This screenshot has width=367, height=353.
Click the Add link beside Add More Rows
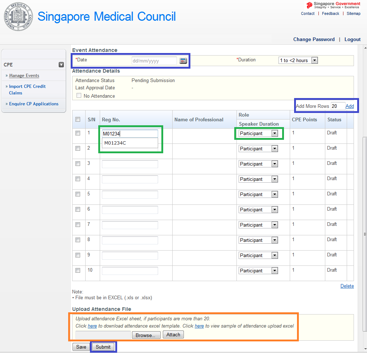(x=350, y=106)
